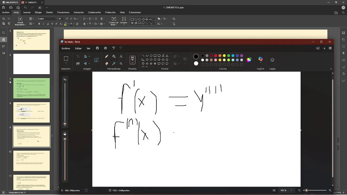Click the Crop icon in Paint

click(x=78, y=56)
